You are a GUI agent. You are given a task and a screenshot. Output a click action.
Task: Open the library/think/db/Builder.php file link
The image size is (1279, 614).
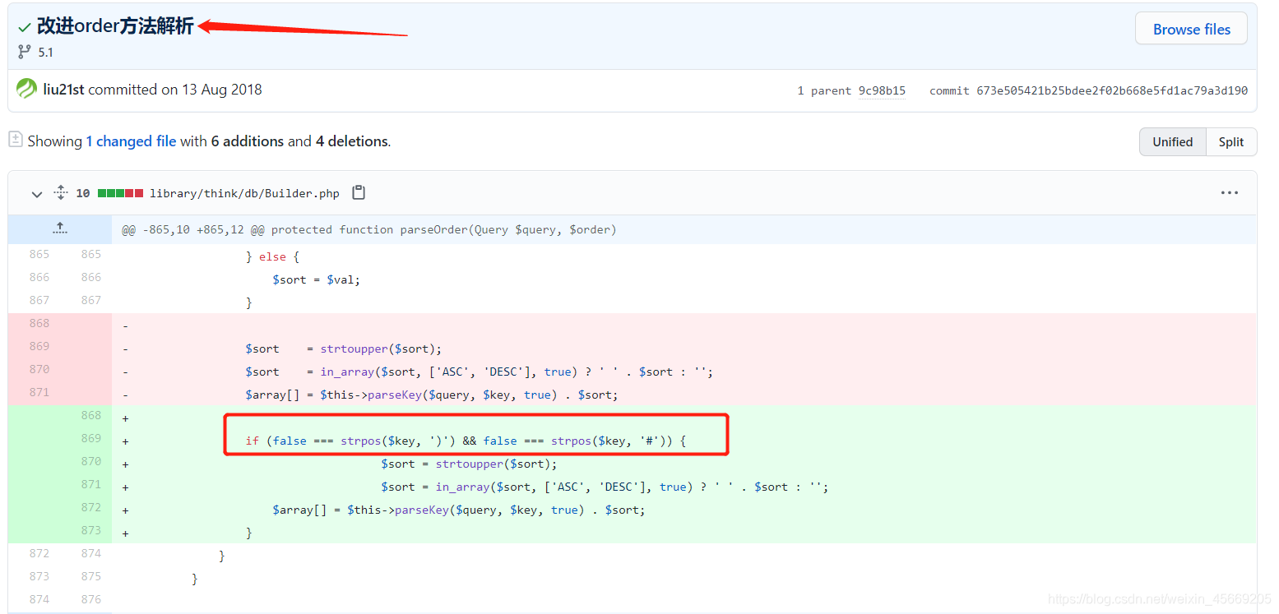244,193
